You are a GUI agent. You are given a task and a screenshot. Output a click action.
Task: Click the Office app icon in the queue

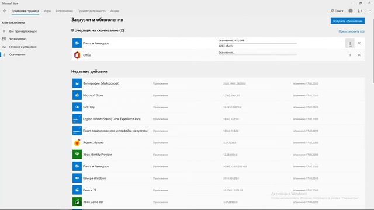[77, 55]
